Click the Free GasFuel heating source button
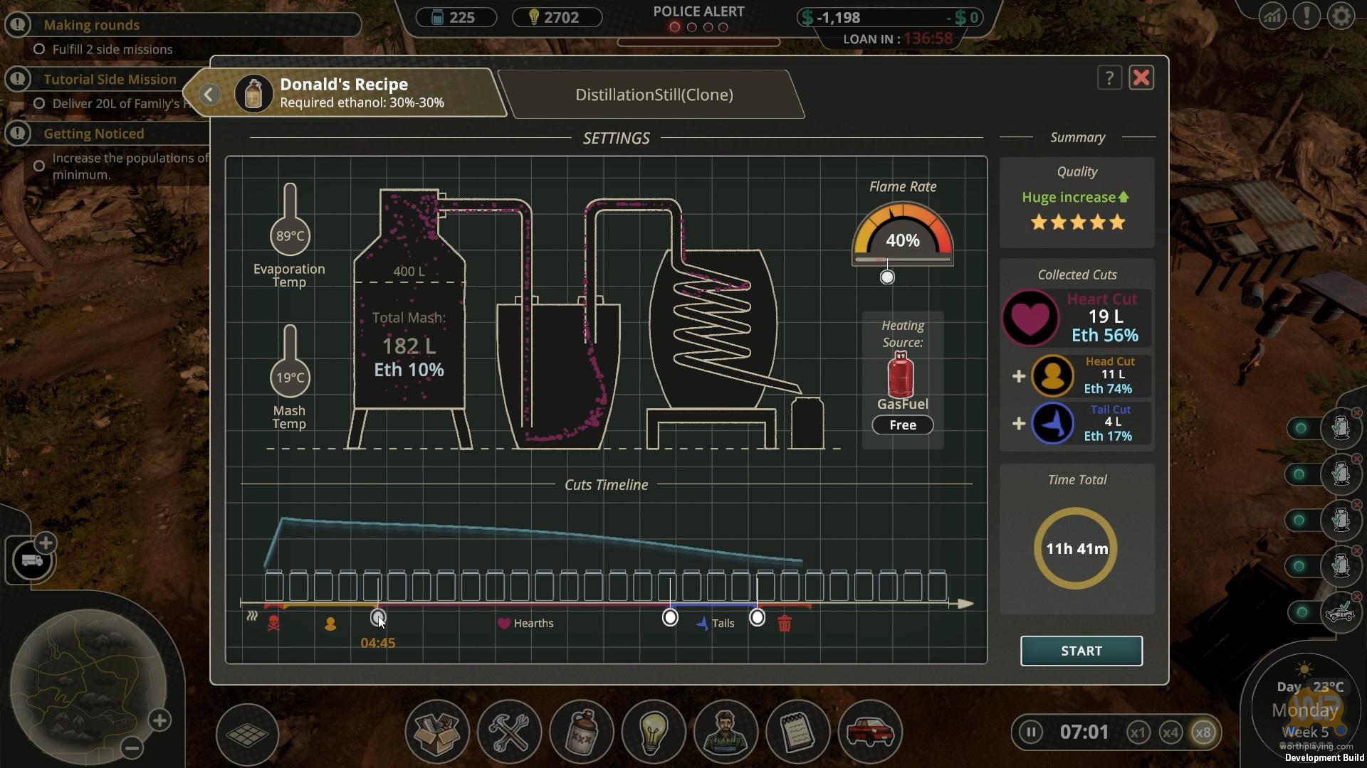 [902, 425]
